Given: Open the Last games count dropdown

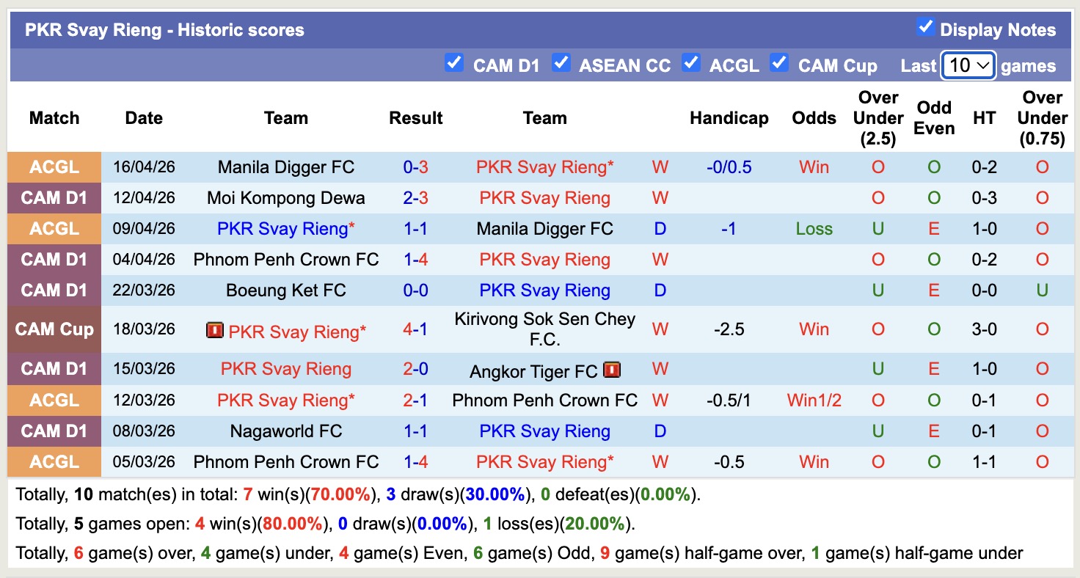Looking at the screenshot, I should (968, 65).
